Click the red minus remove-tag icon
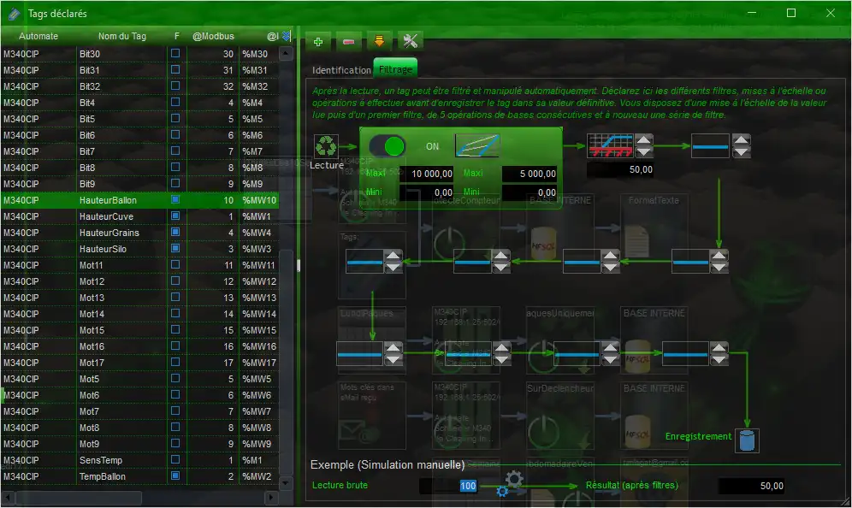This screenshot has width=852, height=508. (349, 42)
